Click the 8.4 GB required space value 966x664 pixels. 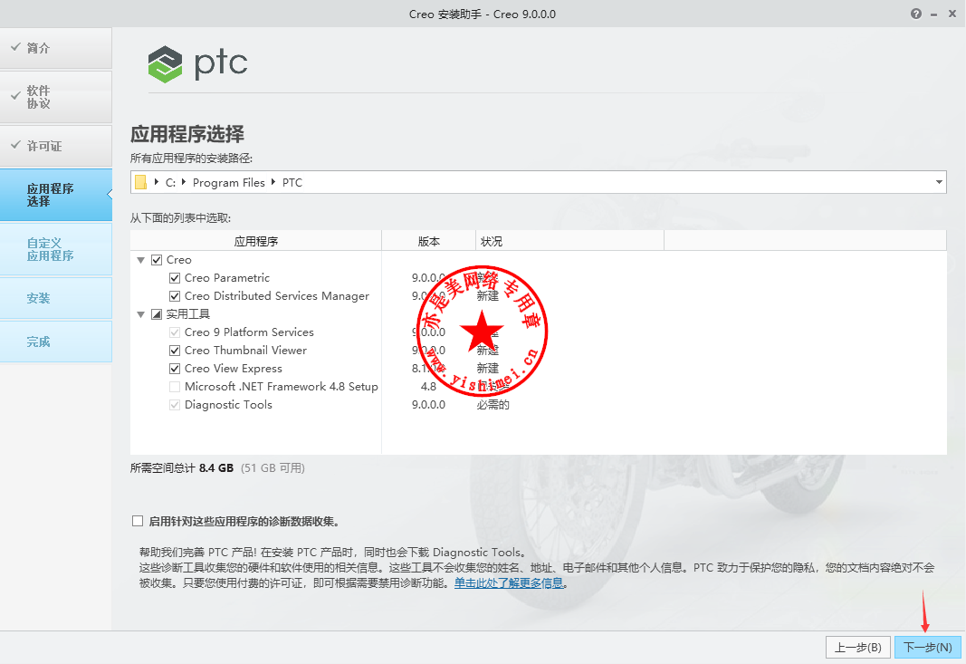(x=216, y=468)
